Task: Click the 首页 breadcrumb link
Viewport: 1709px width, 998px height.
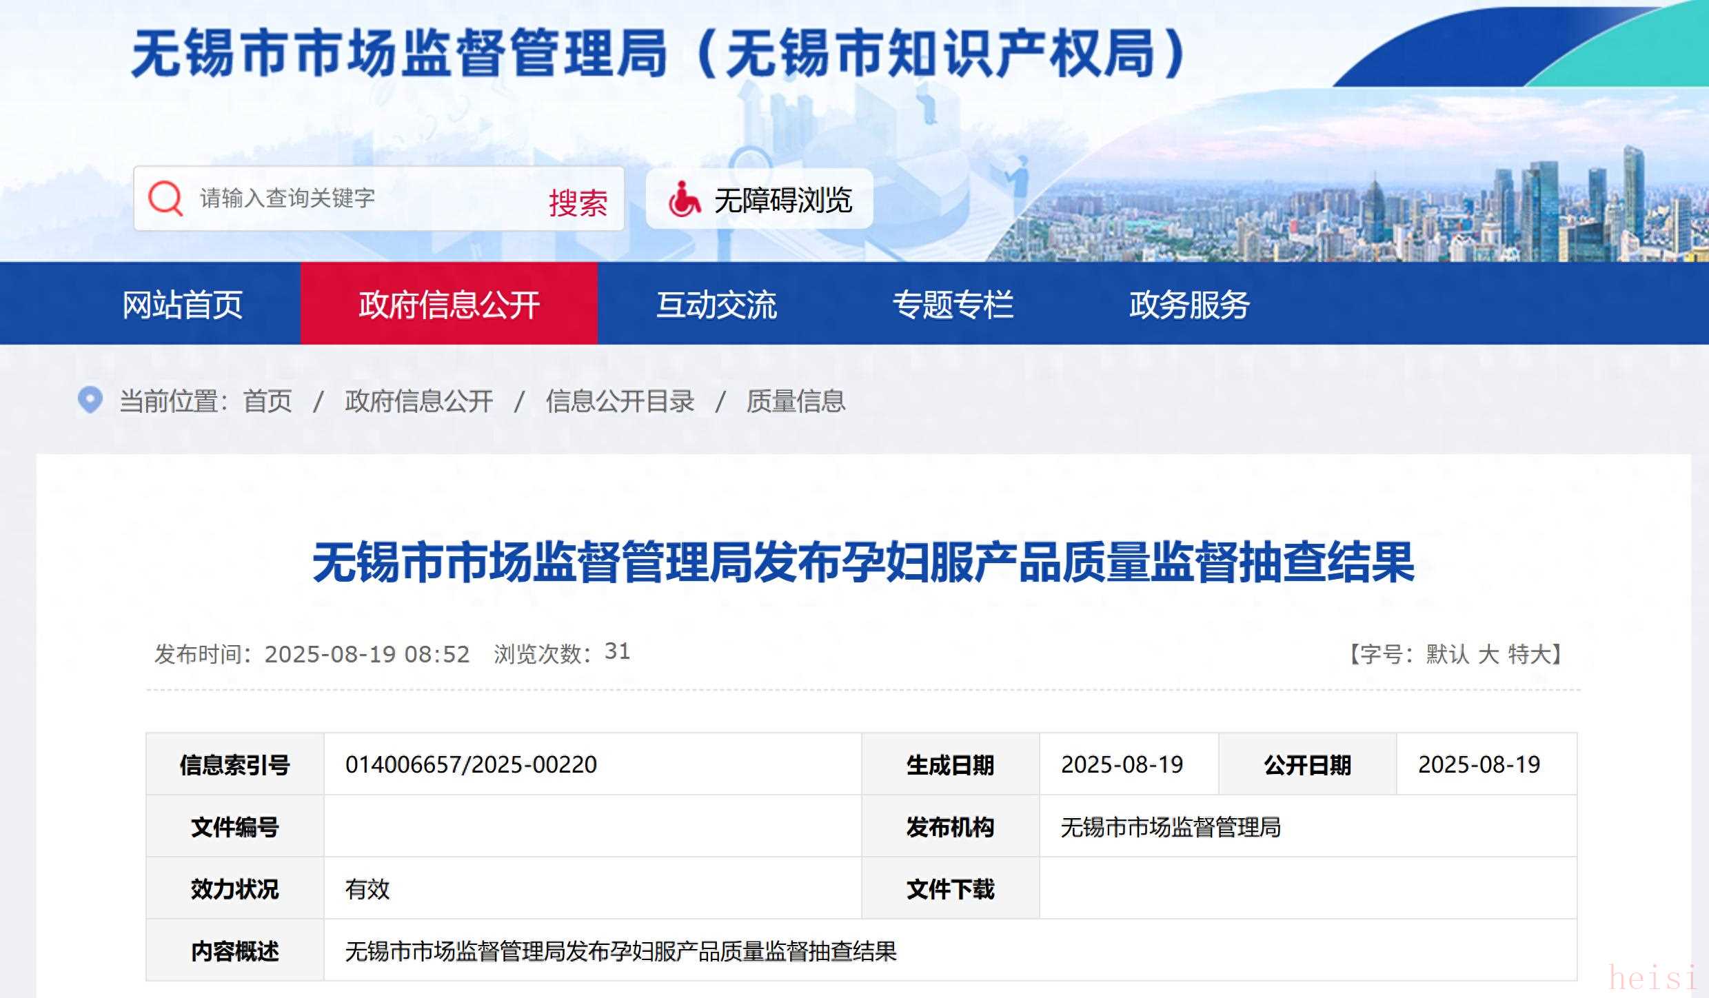Action: (x=267, y=401)
